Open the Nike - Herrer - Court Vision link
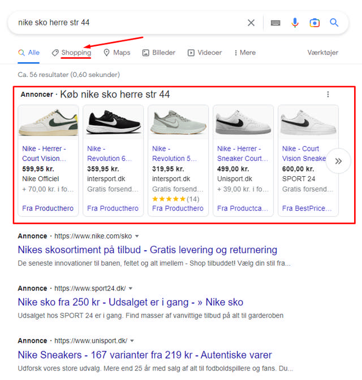Image resolution: width=362 pixels, height=380 pixels. click(44, 153)
